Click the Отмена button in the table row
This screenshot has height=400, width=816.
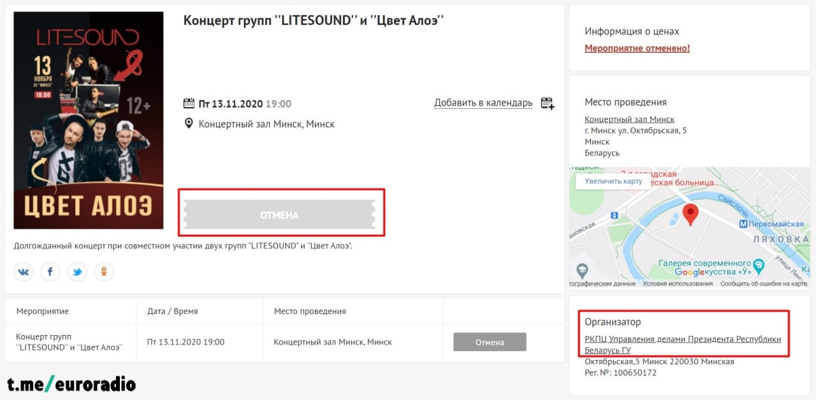pyautogui.click(x=490, y=342)
